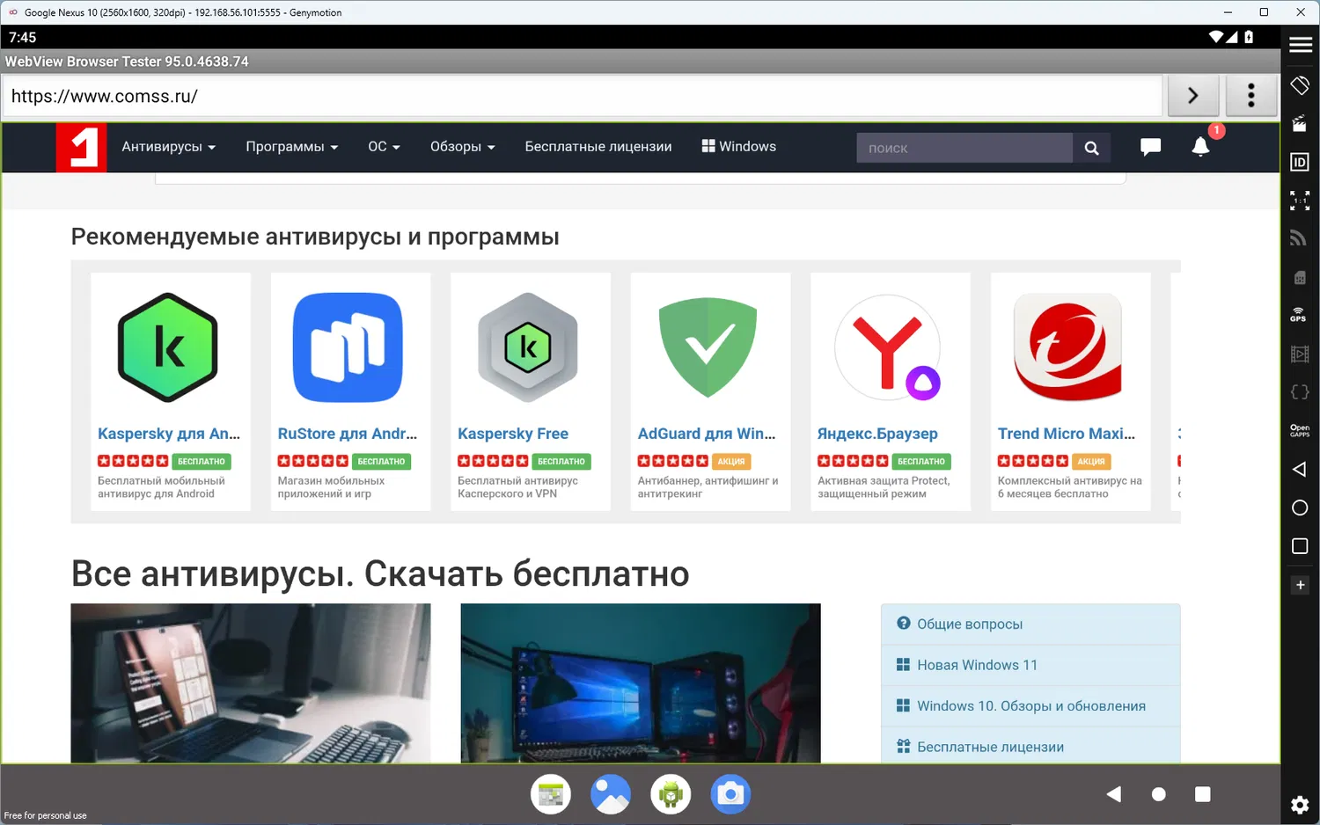
Task: Open the Kaspersky Free title link
Action: pyautogui.click(x=513, y=434)
